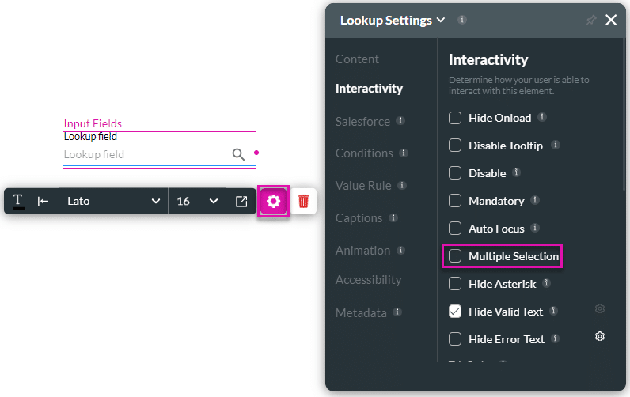This screenshot has height=397, width=630.
Task: Enable the Hide Onload checkbox
Action: (455, 118)
